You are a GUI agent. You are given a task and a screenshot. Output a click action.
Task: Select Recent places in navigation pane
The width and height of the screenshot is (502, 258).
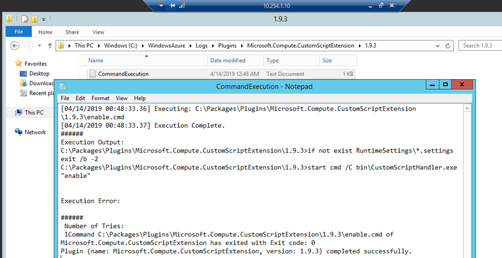(42, 93)
